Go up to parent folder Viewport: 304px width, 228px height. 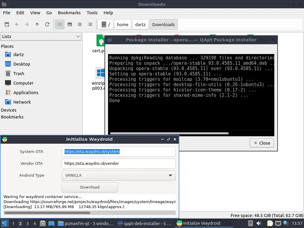tap(37, 24)
